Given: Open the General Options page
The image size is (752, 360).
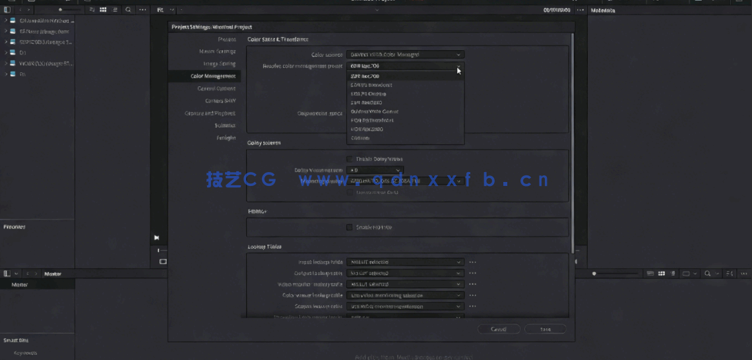Looking at the screenshot, I should tap(216, 89).
